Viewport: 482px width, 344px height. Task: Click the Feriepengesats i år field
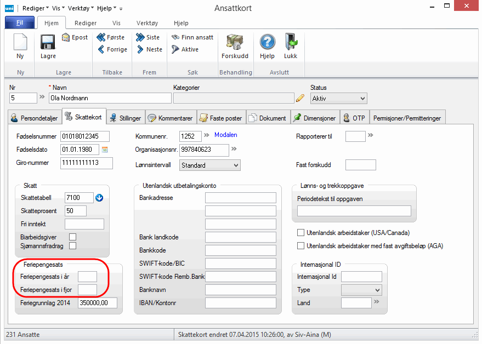[87, 277]
